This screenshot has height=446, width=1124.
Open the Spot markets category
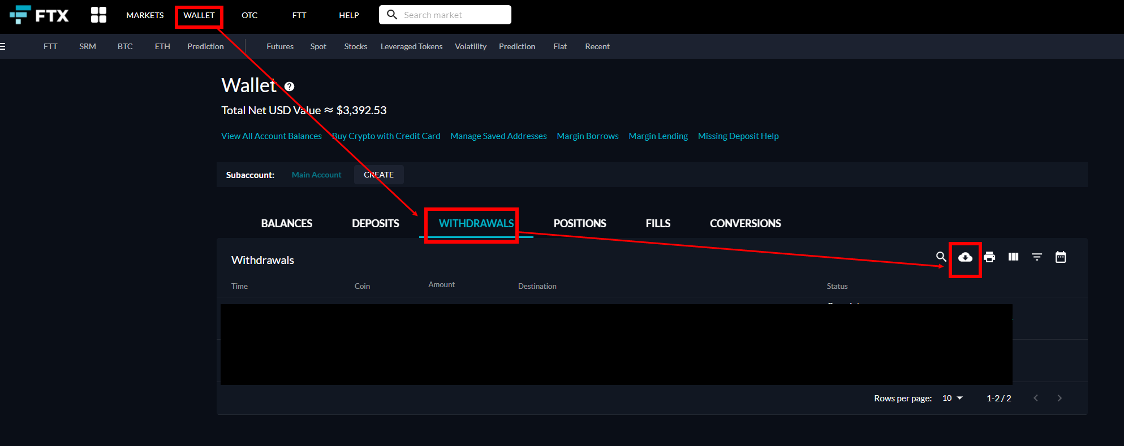click(318, 46)
